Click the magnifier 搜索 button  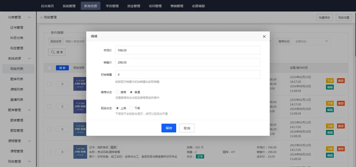coord(57,52)
